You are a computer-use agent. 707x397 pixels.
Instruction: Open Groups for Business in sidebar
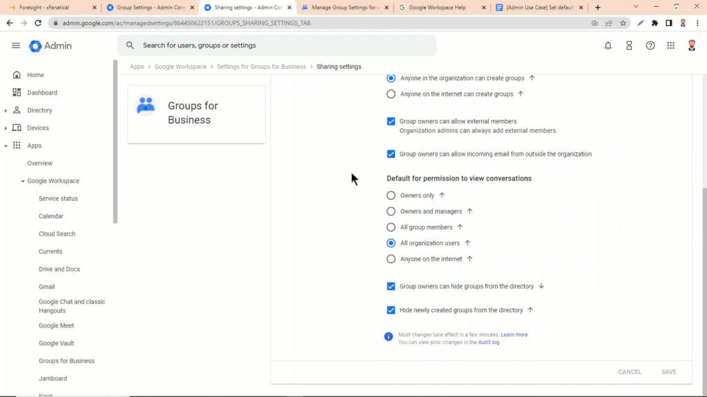(67, 361)
